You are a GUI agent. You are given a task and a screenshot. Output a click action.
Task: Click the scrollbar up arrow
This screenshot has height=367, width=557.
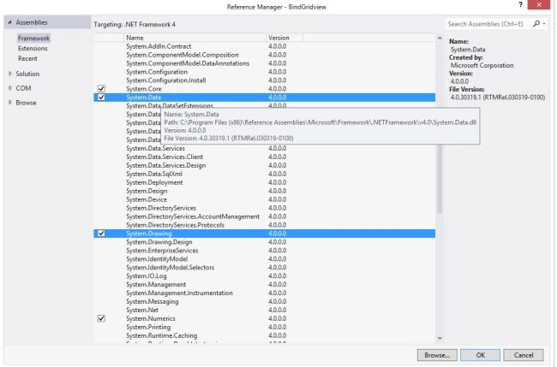440,38
